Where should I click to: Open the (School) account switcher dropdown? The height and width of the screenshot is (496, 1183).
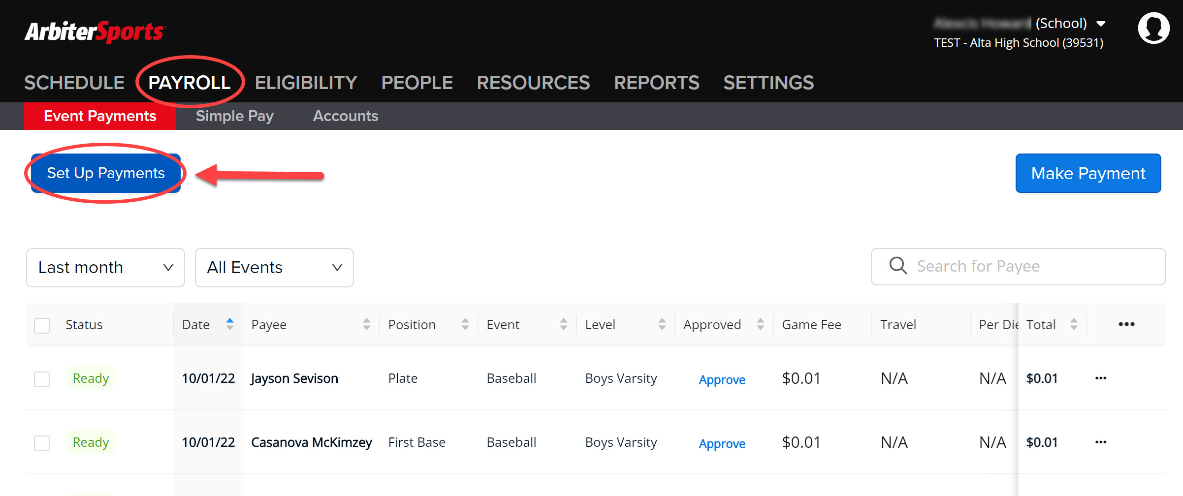[x=1101, y=24]
